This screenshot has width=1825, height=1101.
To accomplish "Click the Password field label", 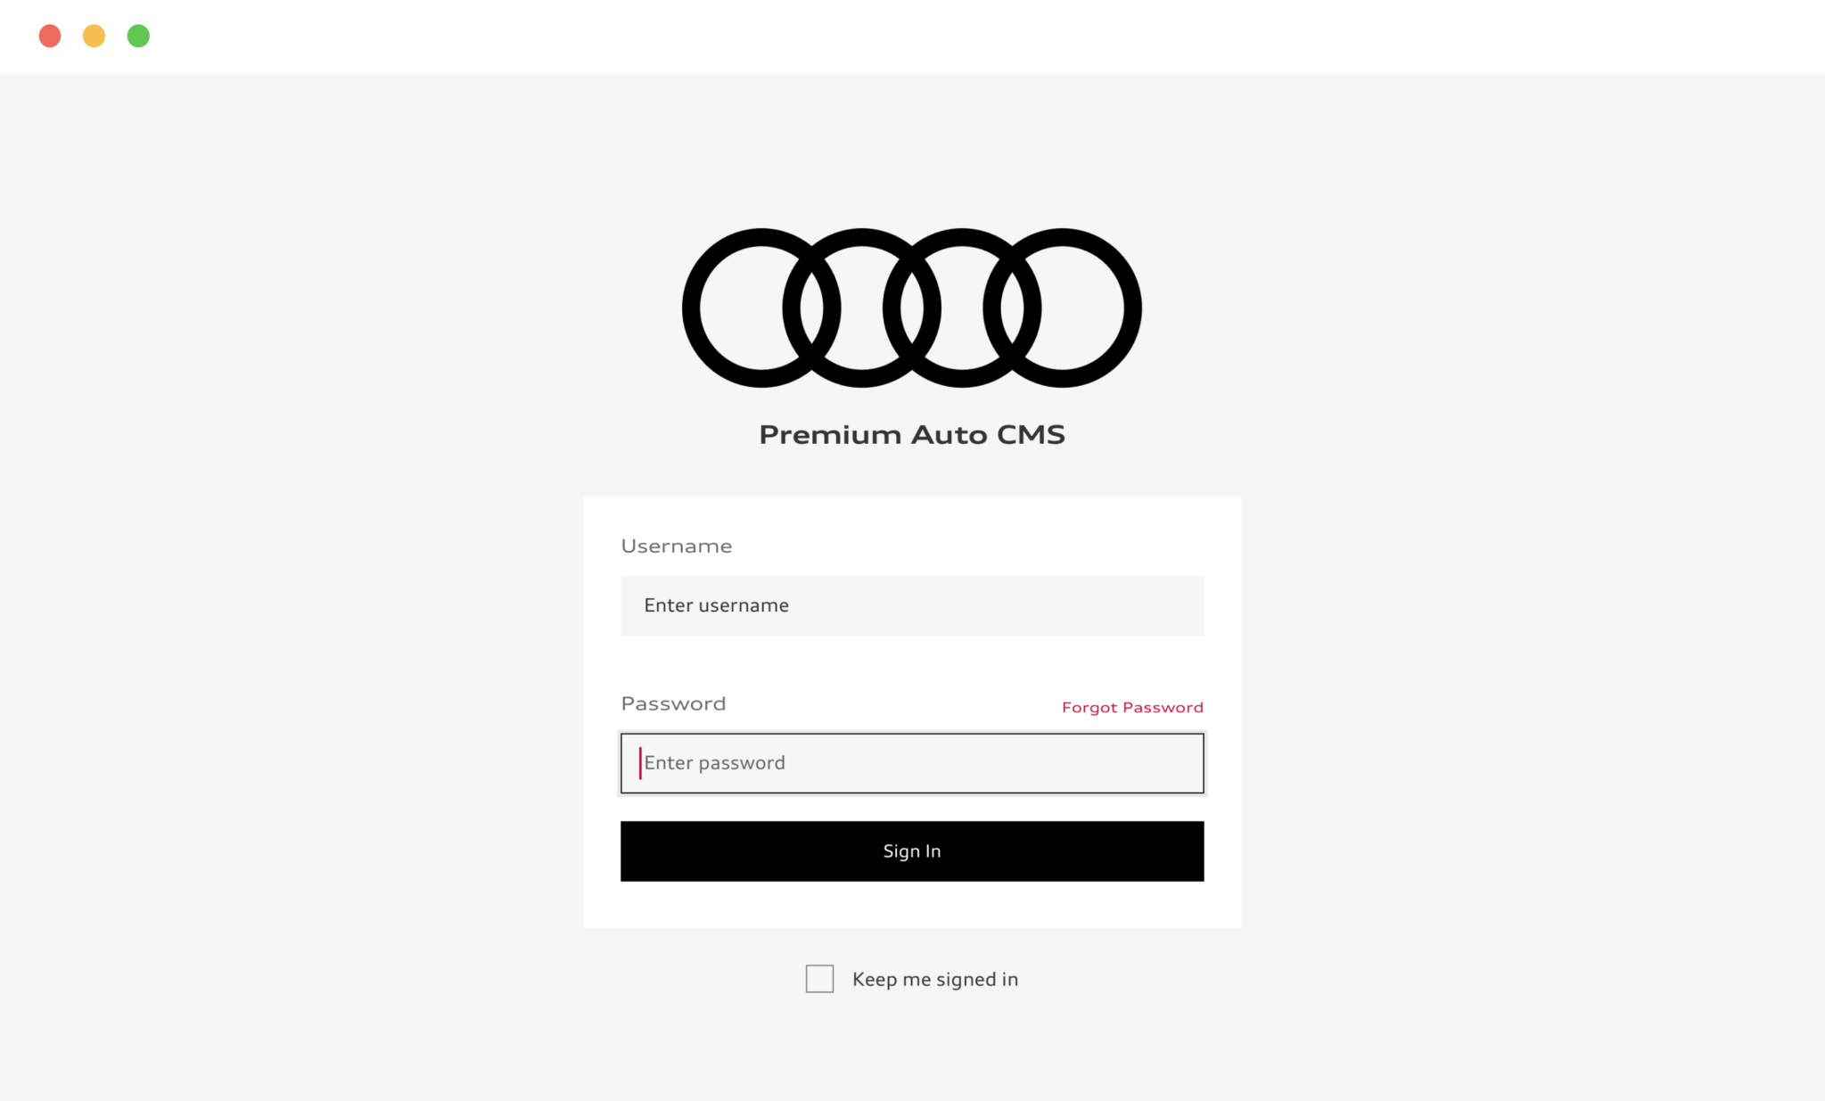I will (x=673, y=703).
